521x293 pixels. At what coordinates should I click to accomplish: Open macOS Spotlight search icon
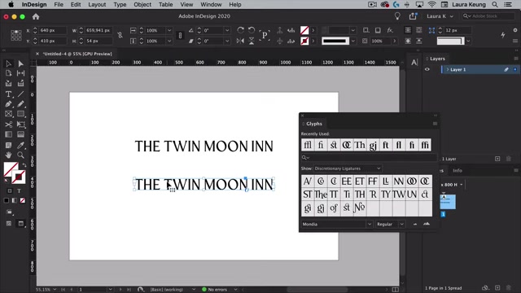click(495, 5)
